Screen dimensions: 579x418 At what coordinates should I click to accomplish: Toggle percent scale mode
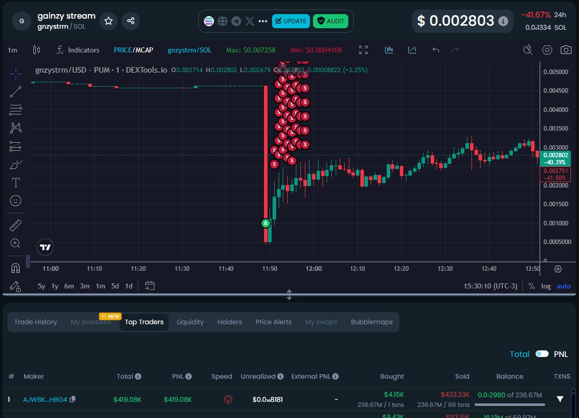click(532, 286)
